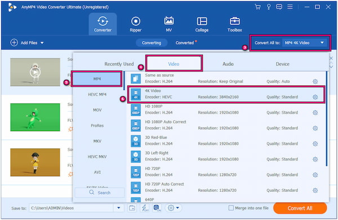Click the format Search field
This screenshot has width=338, height=220.
[x=100, y=192]
